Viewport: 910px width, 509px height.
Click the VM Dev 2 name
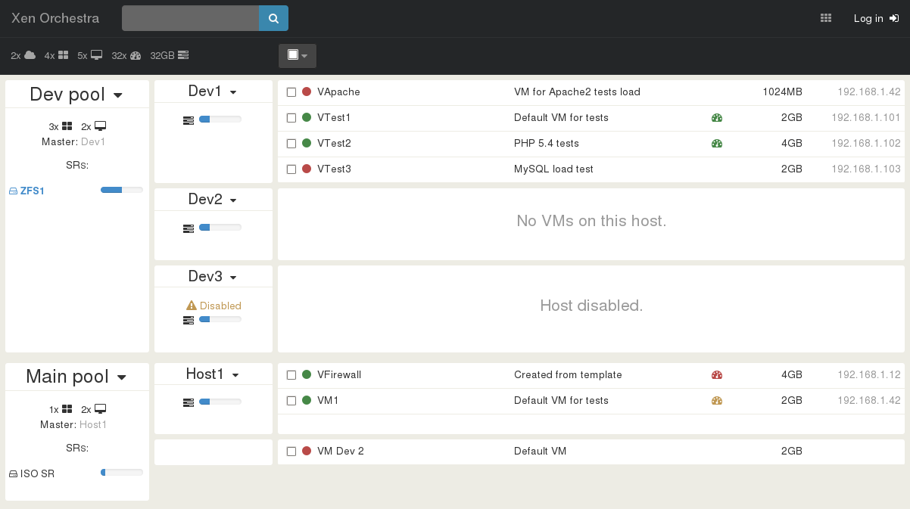[341, 451]
